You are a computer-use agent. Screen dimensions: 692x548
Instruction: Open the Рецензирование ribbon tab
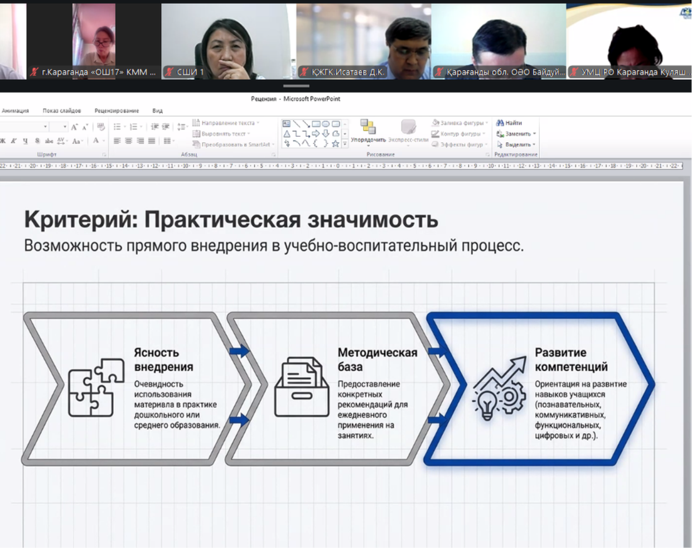(x=117, y=110)
